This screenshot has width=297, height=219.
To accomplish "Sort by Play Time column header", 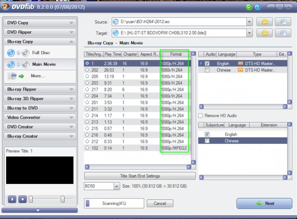I will (113, 54).
